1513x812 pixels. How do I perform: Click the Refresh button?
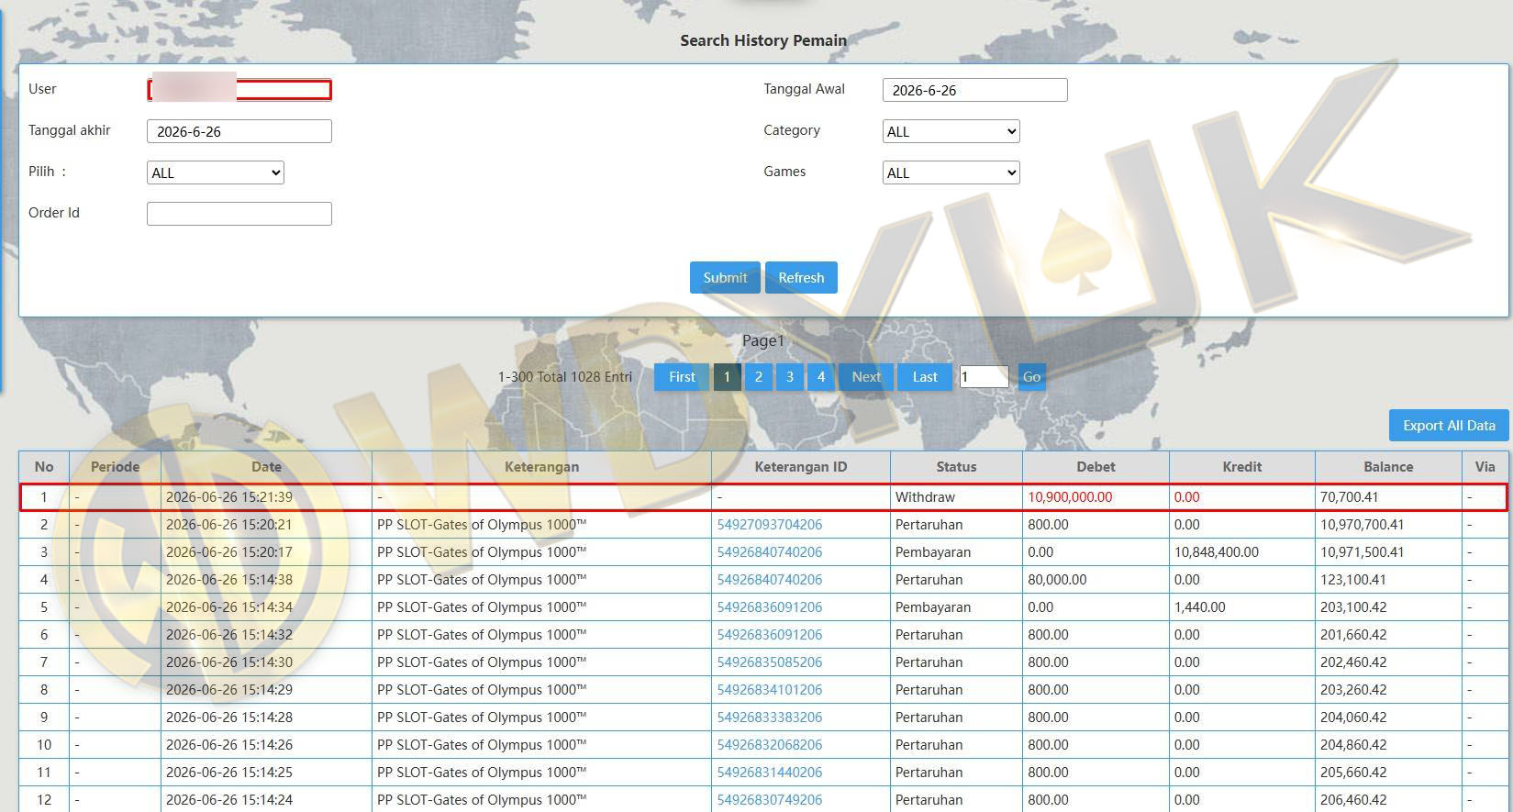(801, 278)
